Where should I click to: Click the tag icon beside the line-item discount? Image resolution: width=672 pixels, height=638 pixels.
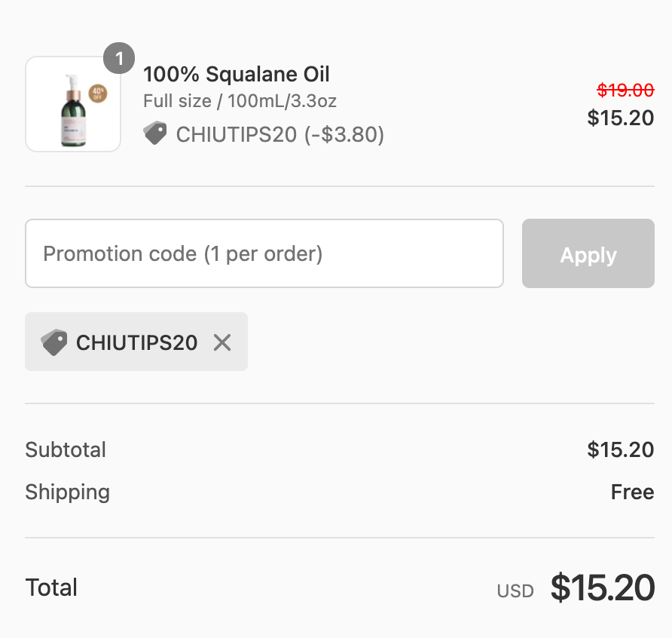[x=155, y=134]
